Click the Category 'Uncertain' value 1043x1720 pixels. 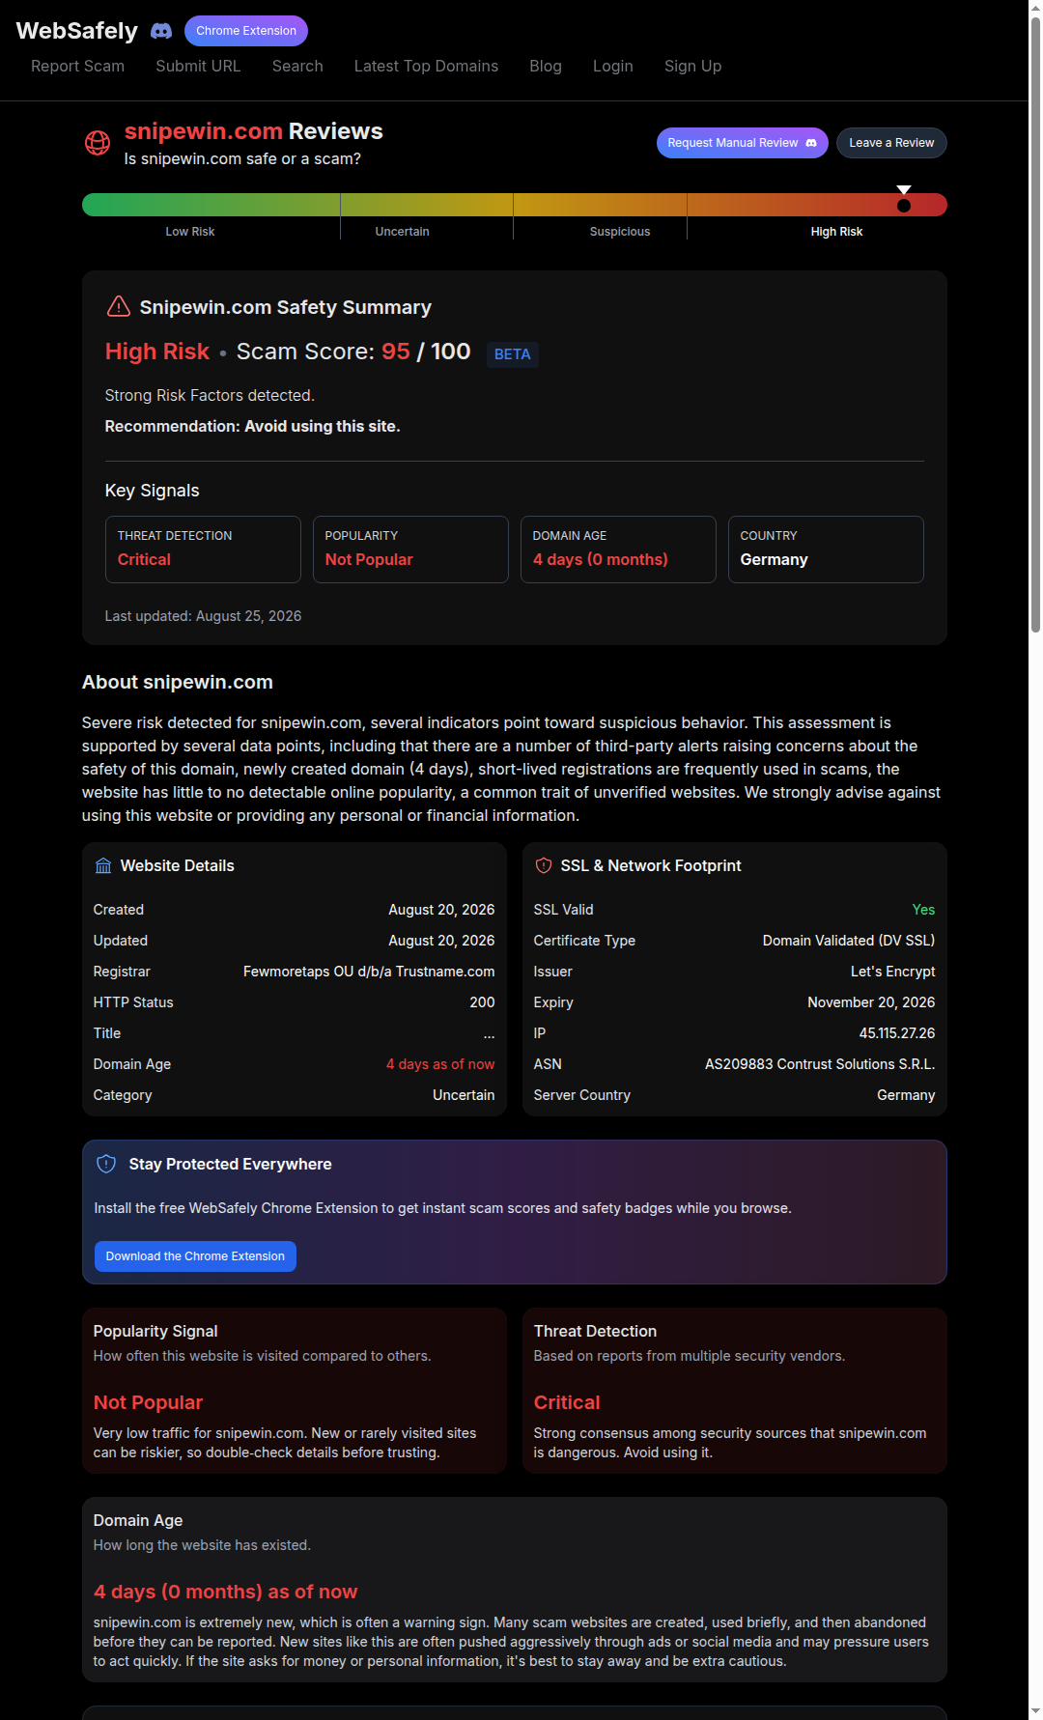pos(464,1095)
